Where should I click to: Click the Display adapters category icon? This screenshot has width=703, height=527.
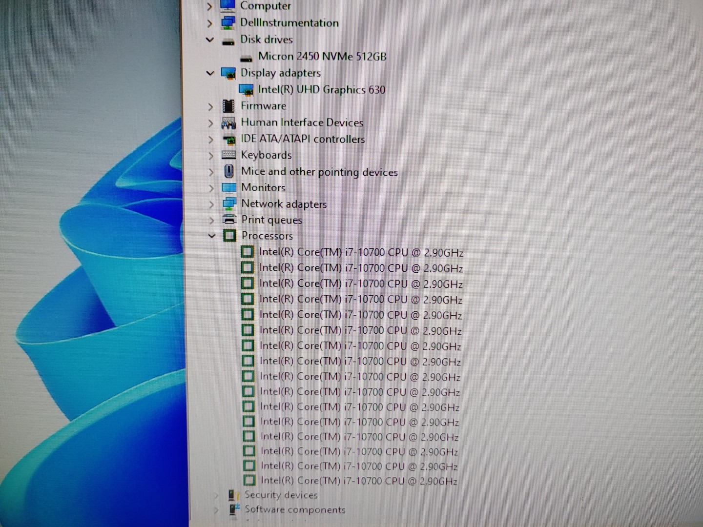[x=228, y=73]
